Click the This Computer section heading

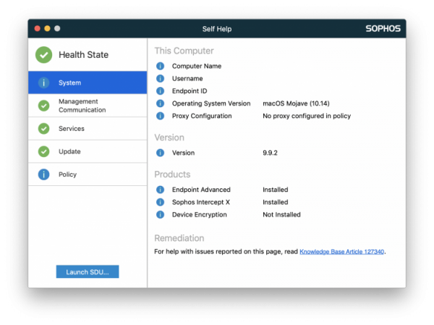(x=184, y=51)
